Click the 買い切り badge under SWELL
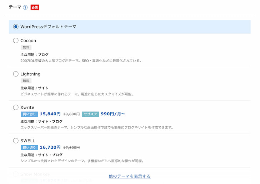This screenshot has height=184, width=260. [29, 147]
